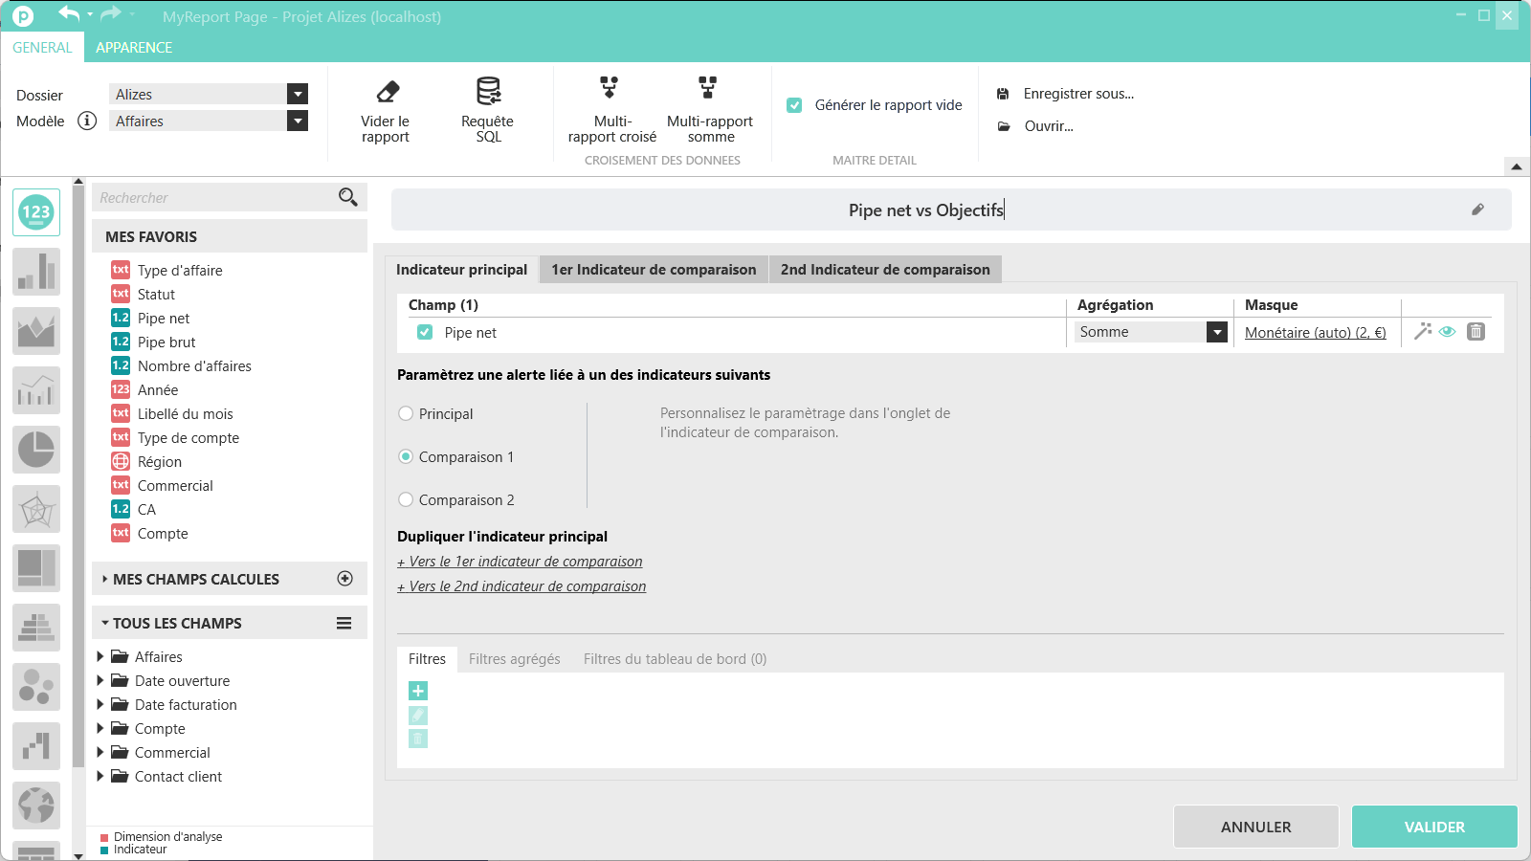Viewport: 1531px width, 861px height.
Task: Add a calculated field with plus icon
Action: click(345, 579)
